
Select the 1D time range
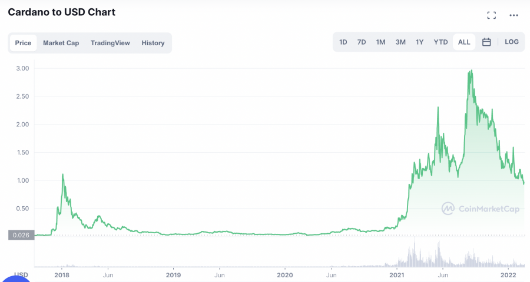tap(343, 42)
